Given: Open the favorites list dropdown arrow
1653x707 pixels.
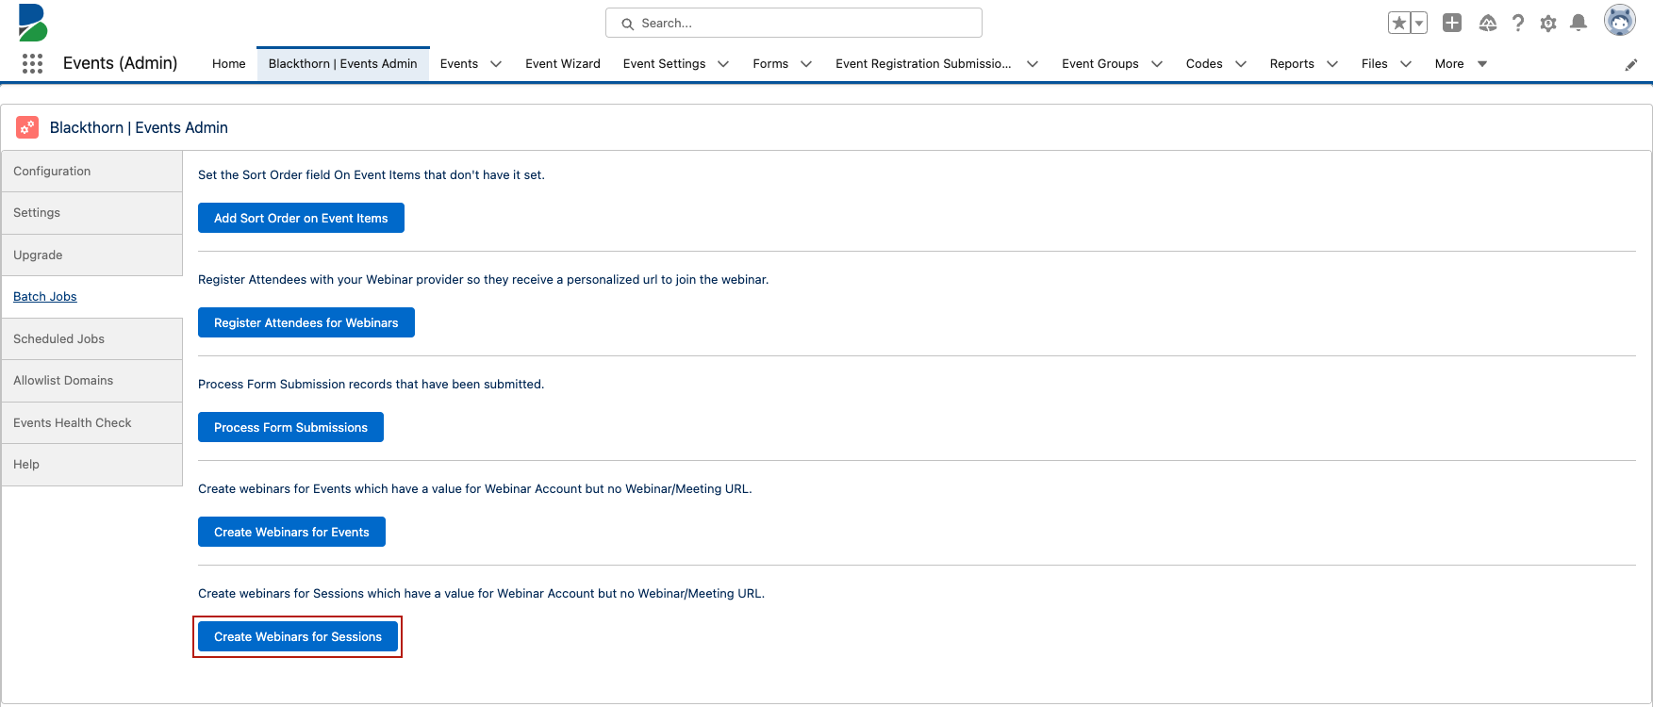Looking at the screenshot, I should (1419, 23).
